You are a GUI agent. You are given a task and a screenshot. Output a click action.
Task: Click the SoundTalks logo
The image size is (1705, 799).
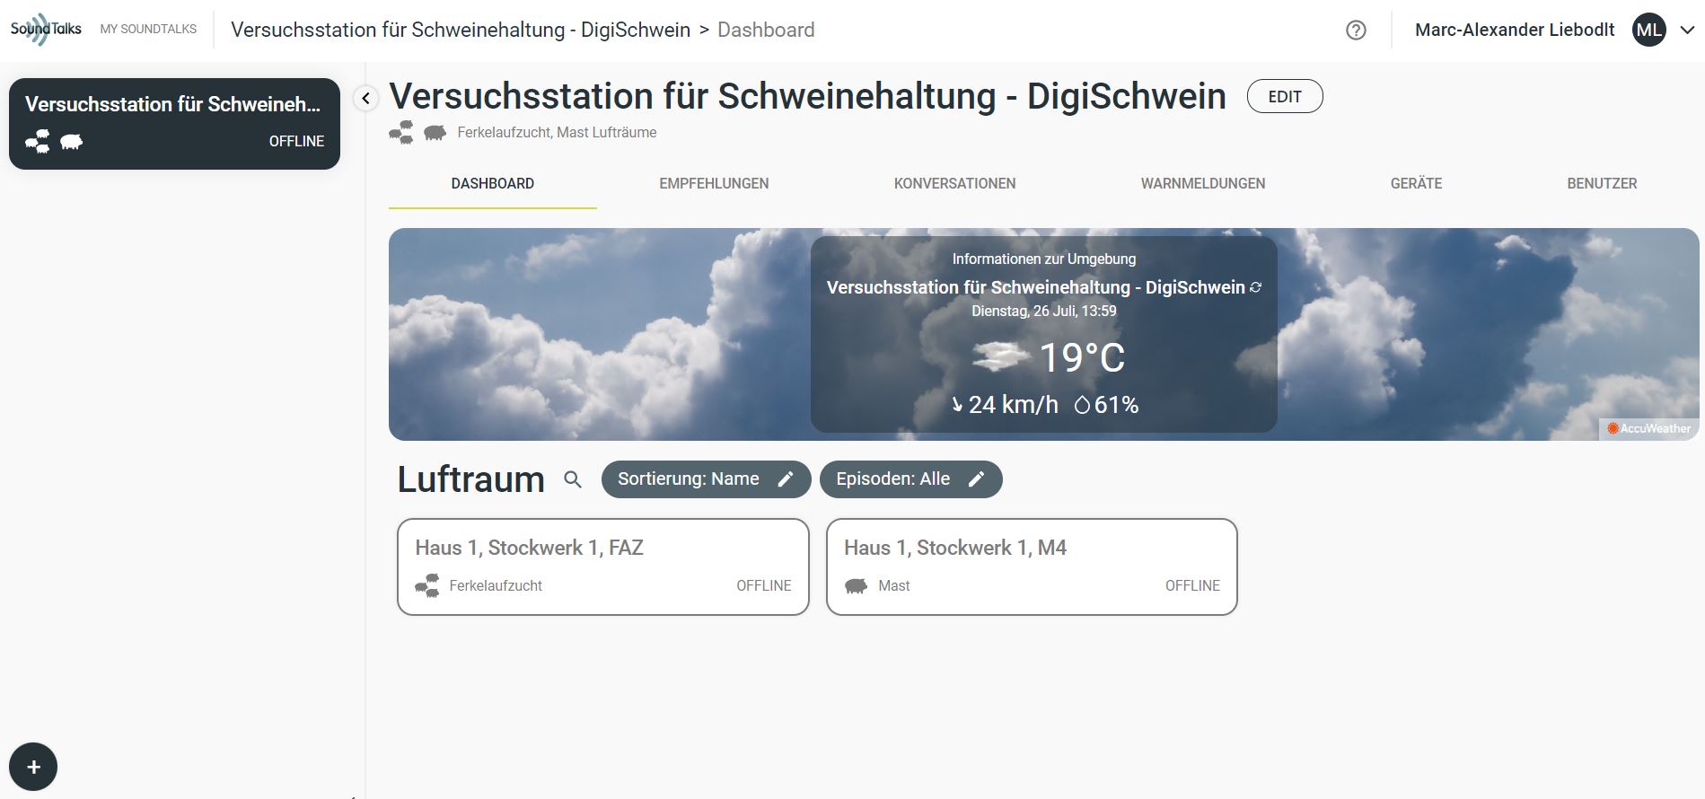click(46, 29)
